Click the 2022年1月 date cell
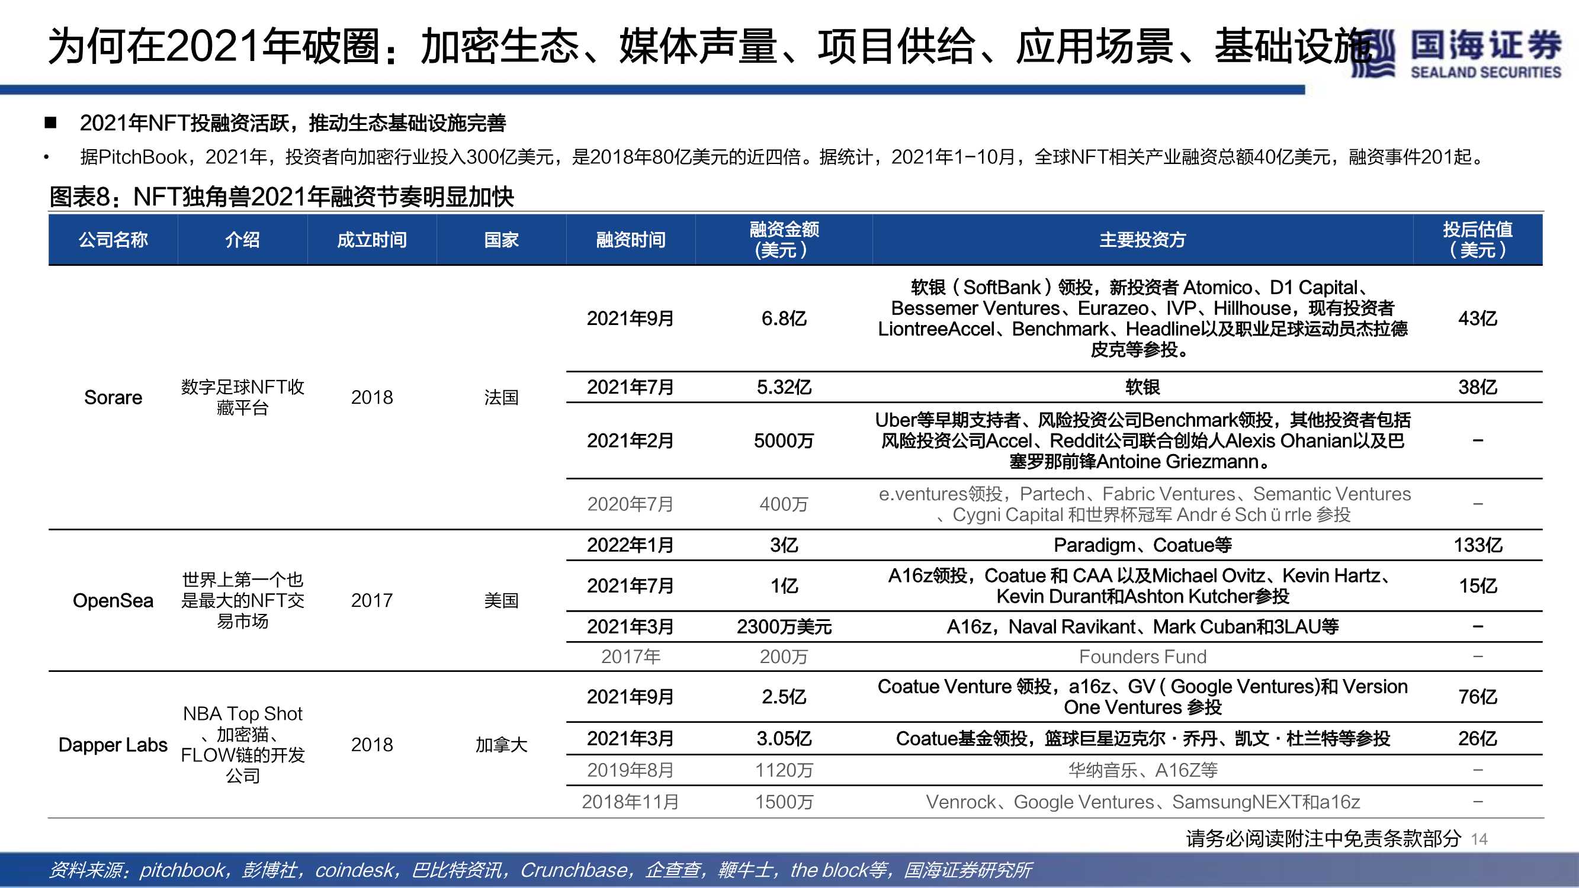This screenshot has width=1579, height=888. [x=630, y=545]
